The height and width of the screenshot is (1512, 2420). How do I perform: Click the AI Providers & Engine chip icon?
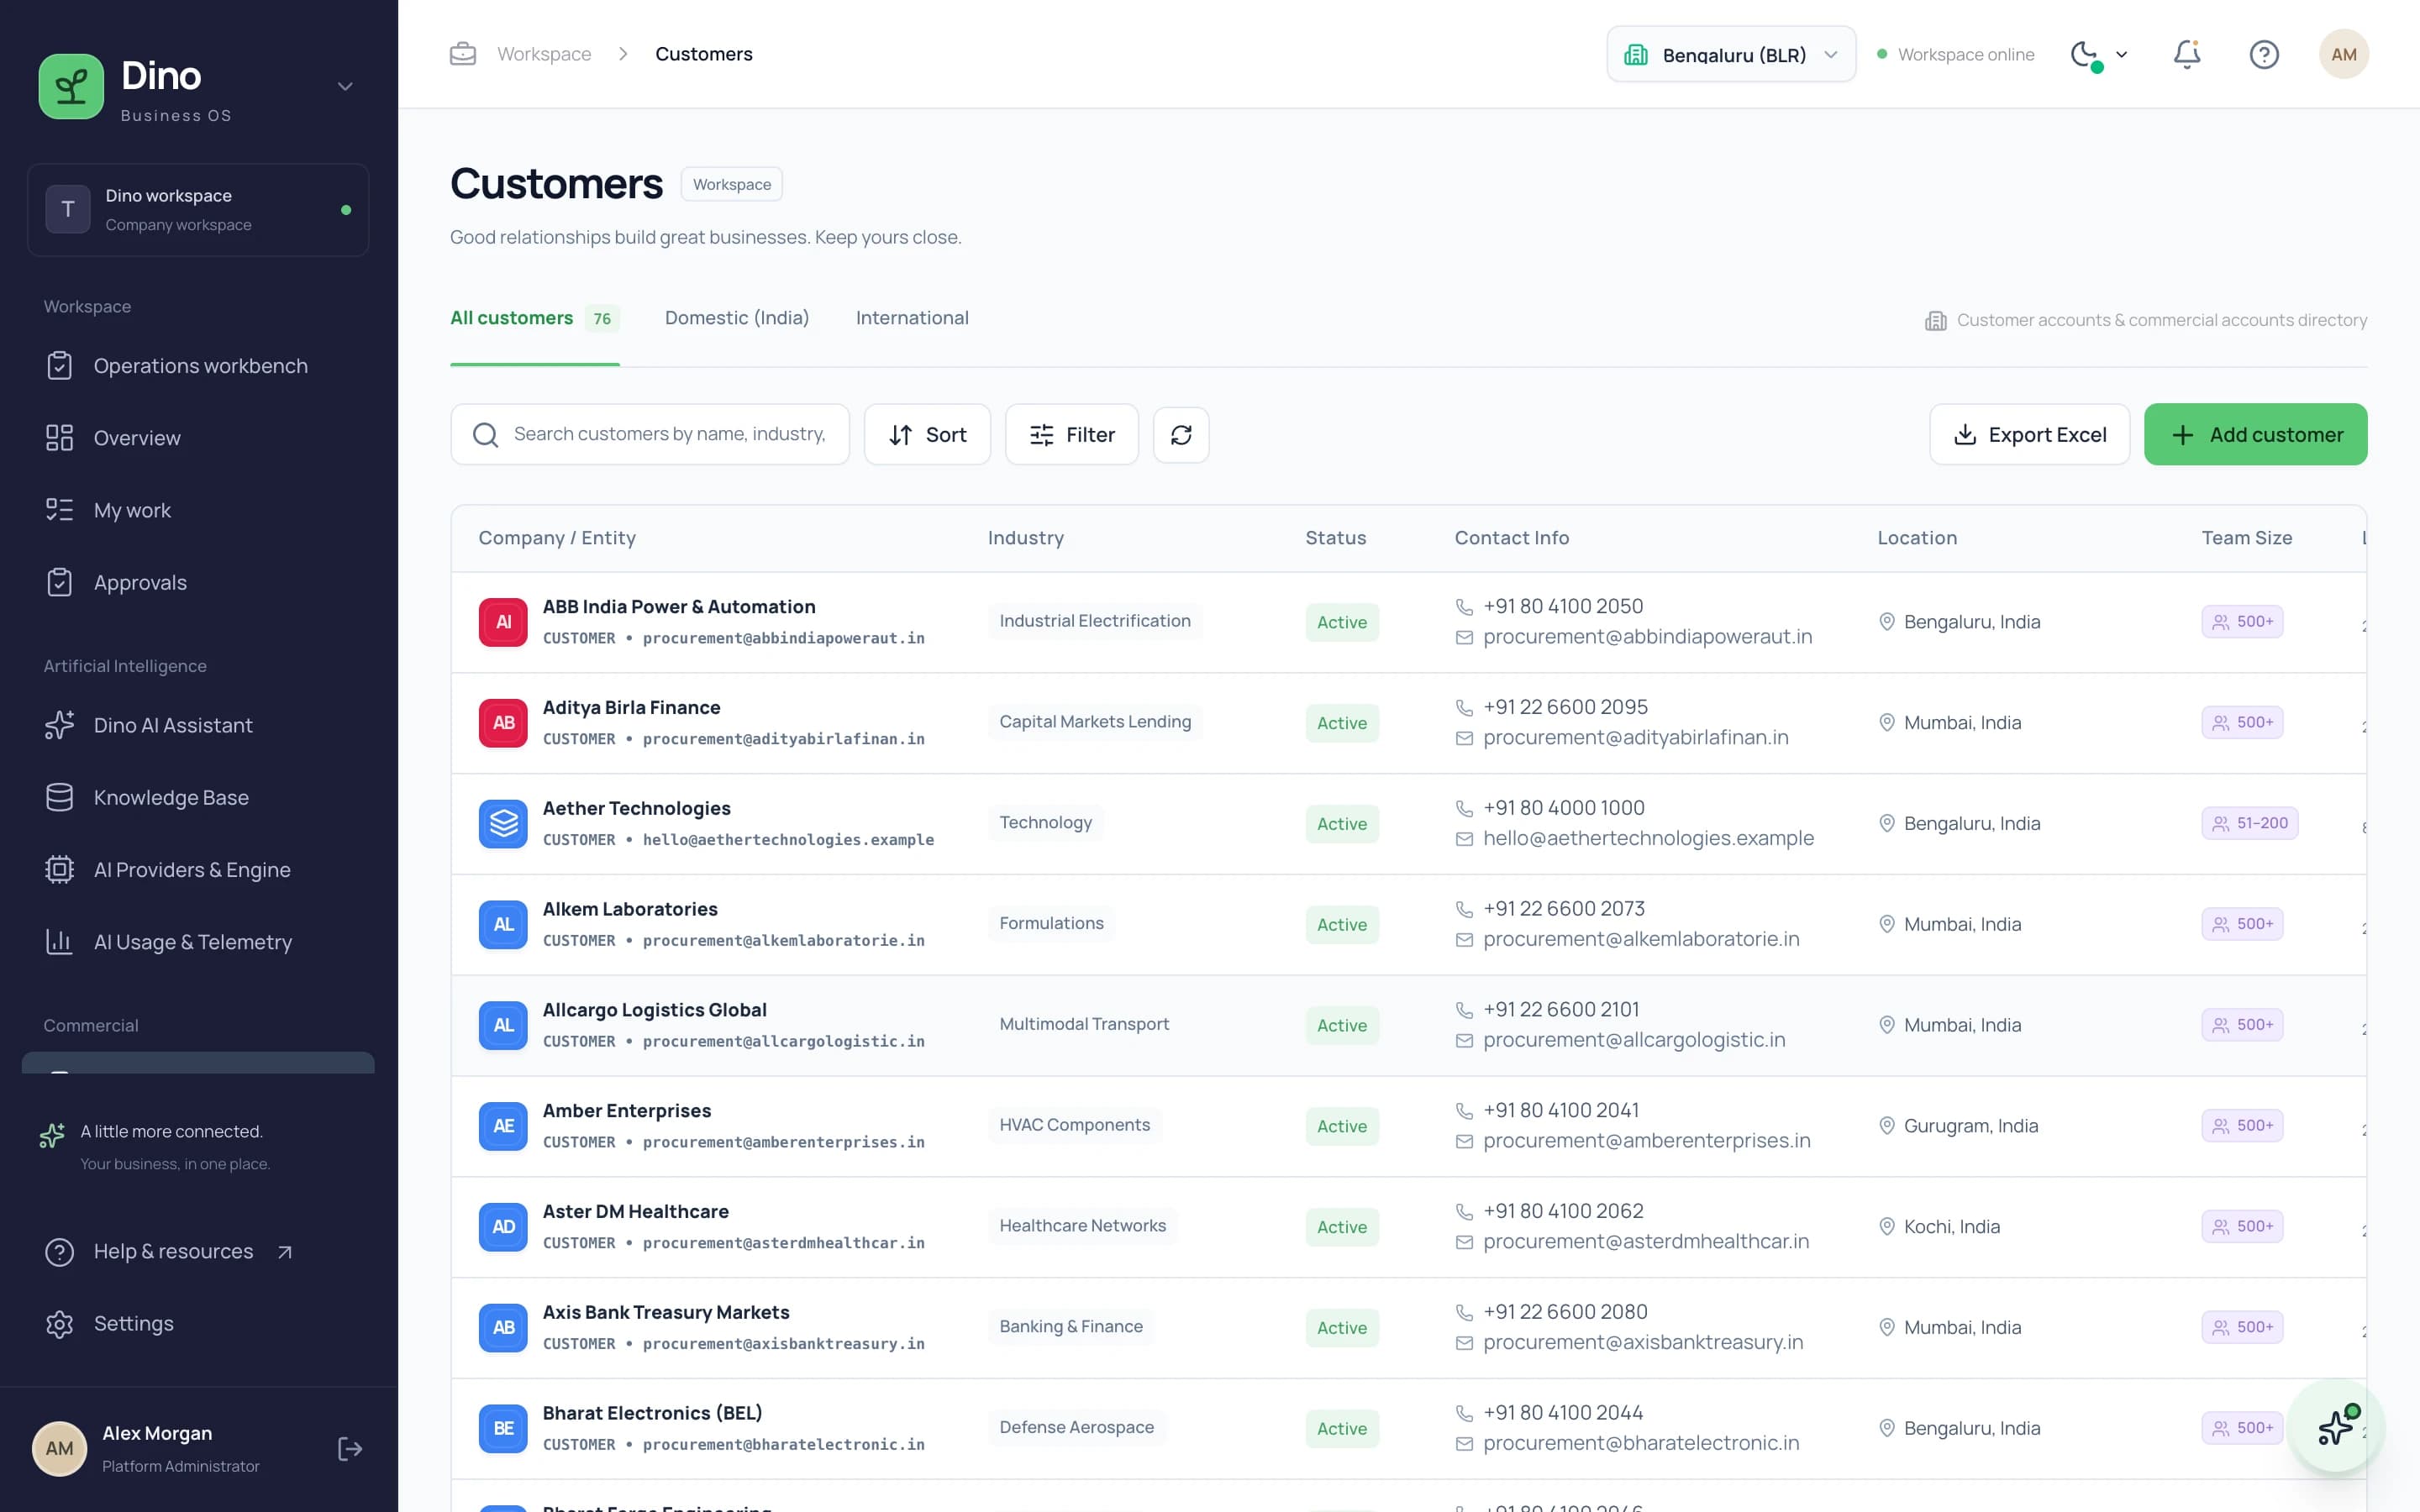click(60, 869)
